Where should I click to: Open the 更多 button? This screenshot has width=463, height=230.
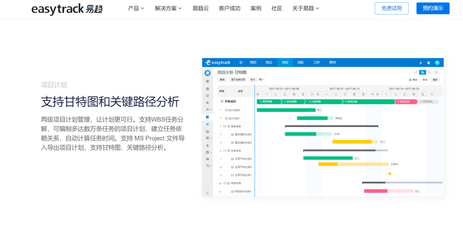[x=435, y=80]
